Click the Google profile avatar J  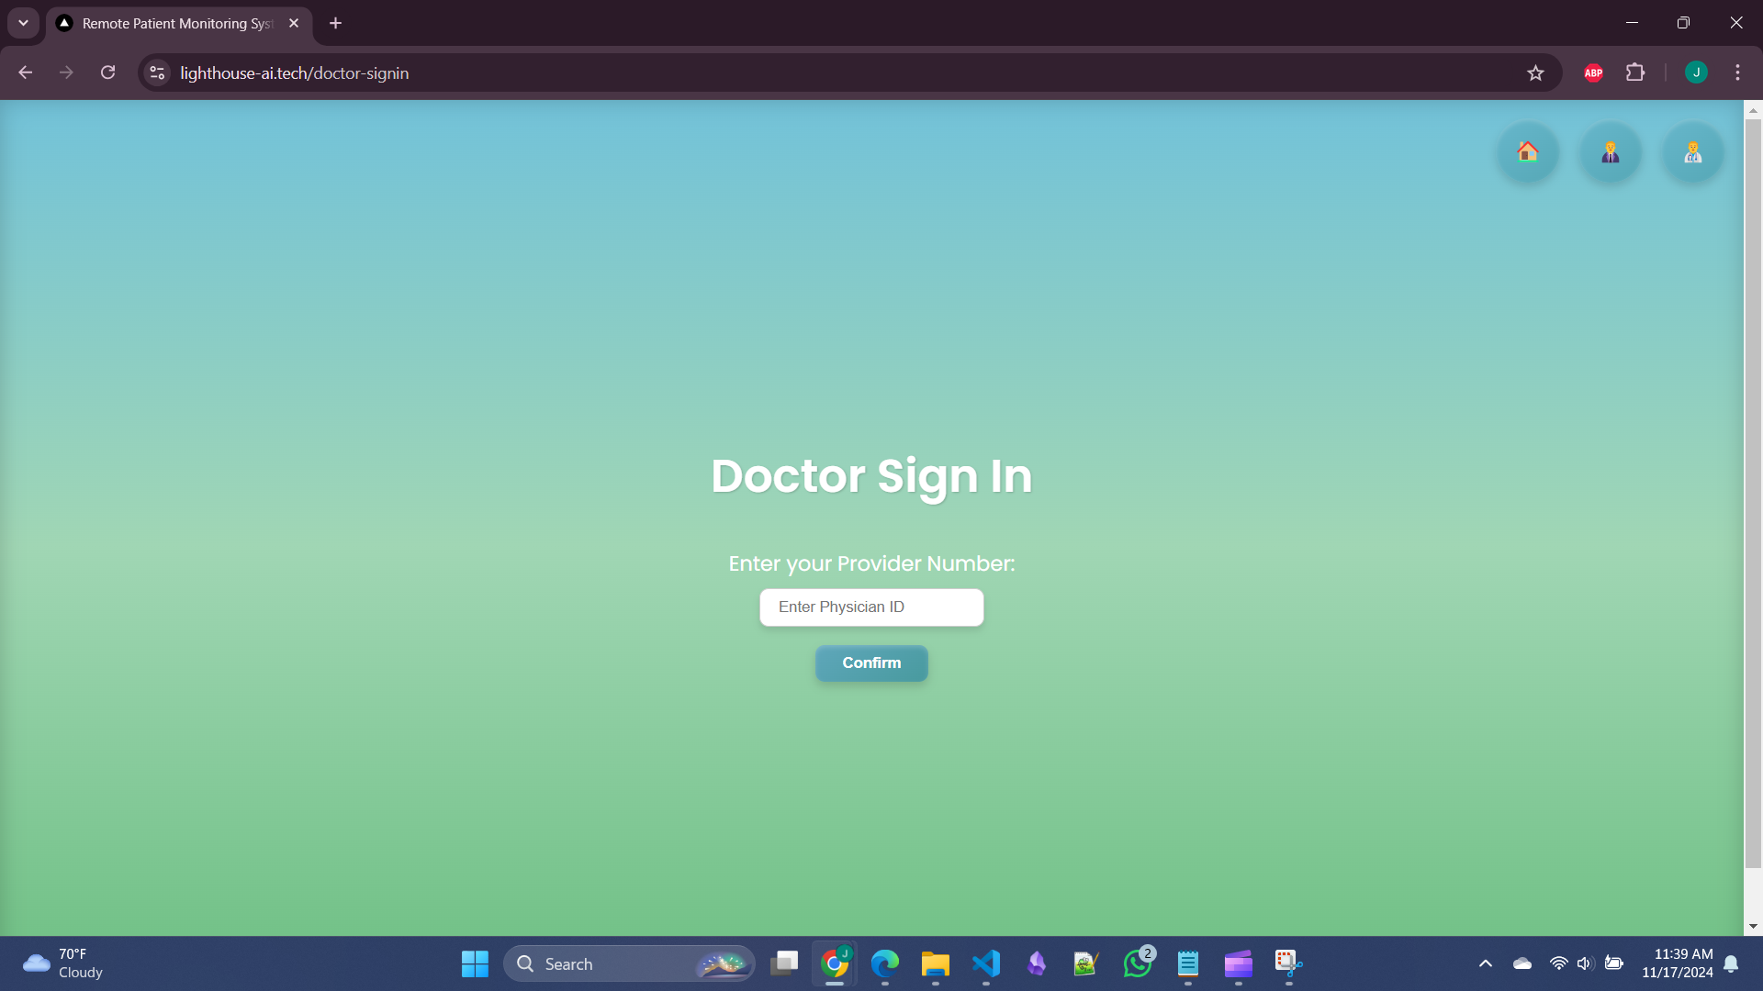tap(1696, 72)
